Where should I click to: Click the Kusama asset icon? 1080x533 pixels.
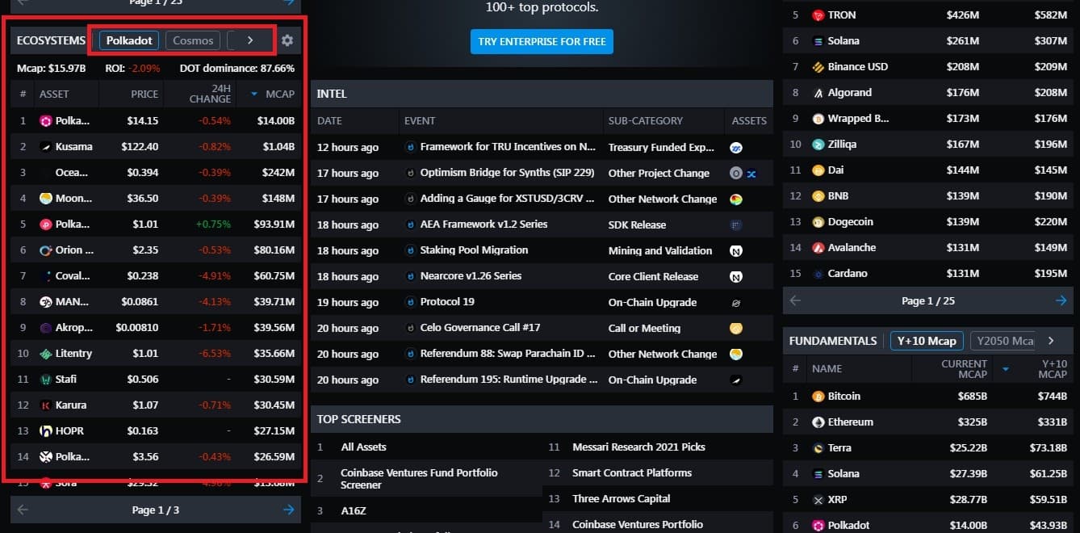46,147
